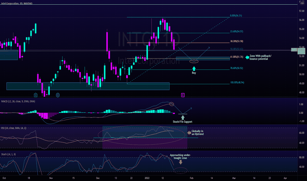307x181 pixels.
Task: Click the MACD (12, 26, close, 9, EMA, EMA) legend
Action: click(x=18, y=101)
